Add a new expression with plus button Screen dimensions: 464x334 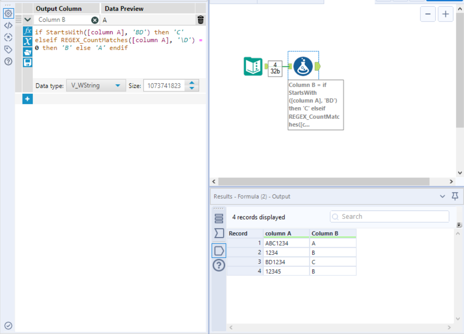(x=28, y=99)
